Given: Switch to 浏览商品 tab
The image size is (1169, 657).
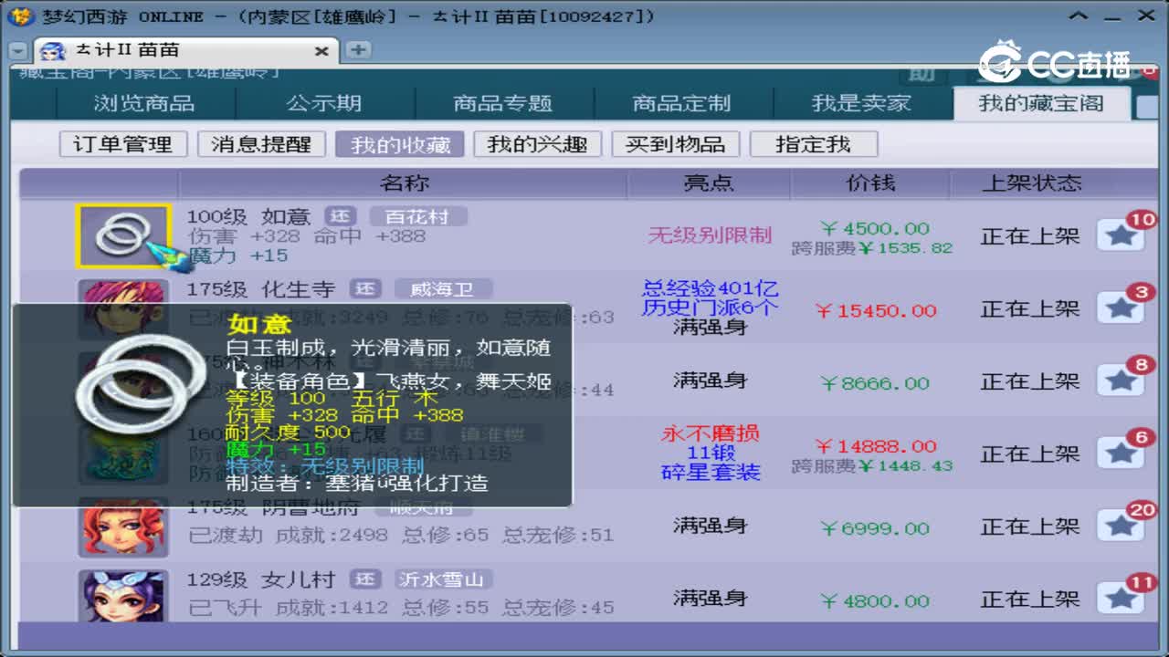Looking at the screenshot, I should [144, 103].
